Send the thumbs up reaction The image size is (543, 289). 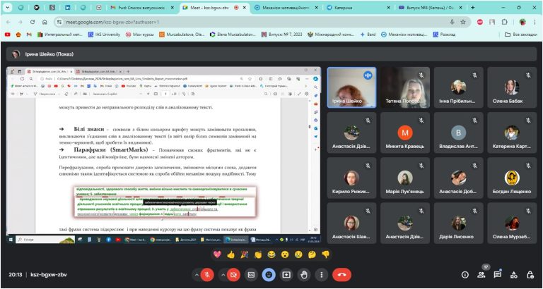click(231, 254)
